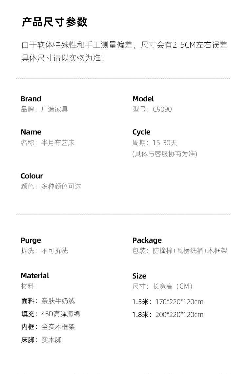Select the Material heading
This screenshot has width=246, height=374.
[x=35, y=276]
